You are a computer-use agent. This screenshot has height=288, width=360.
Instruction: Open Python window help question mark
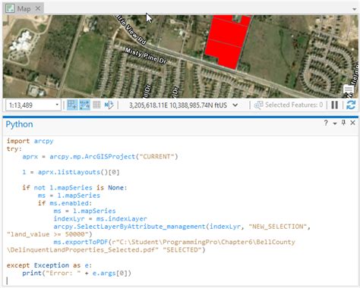pyautogui.click(x=326, y=123)
